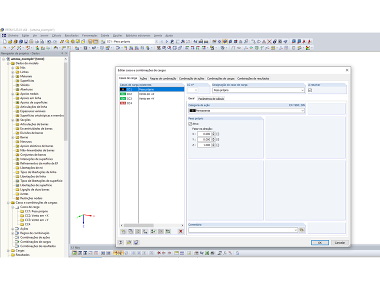
Task: Click the copy load case icon
Action: [x=130, y=231]
